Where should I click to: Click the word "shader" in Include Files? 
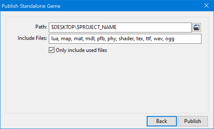pyautogui.click(x=126, y=39)
